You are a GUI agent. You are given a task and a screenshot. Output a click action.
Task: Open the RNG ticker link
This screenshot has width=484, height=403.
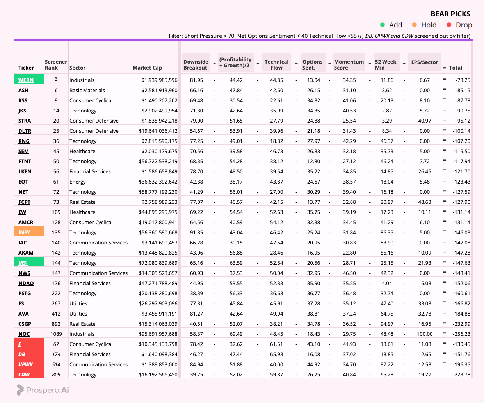24,141
